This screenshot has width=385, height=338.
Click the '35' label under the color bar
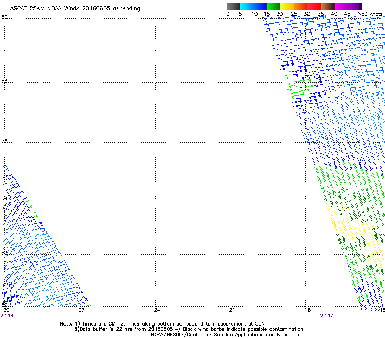(x=320, y=14)
